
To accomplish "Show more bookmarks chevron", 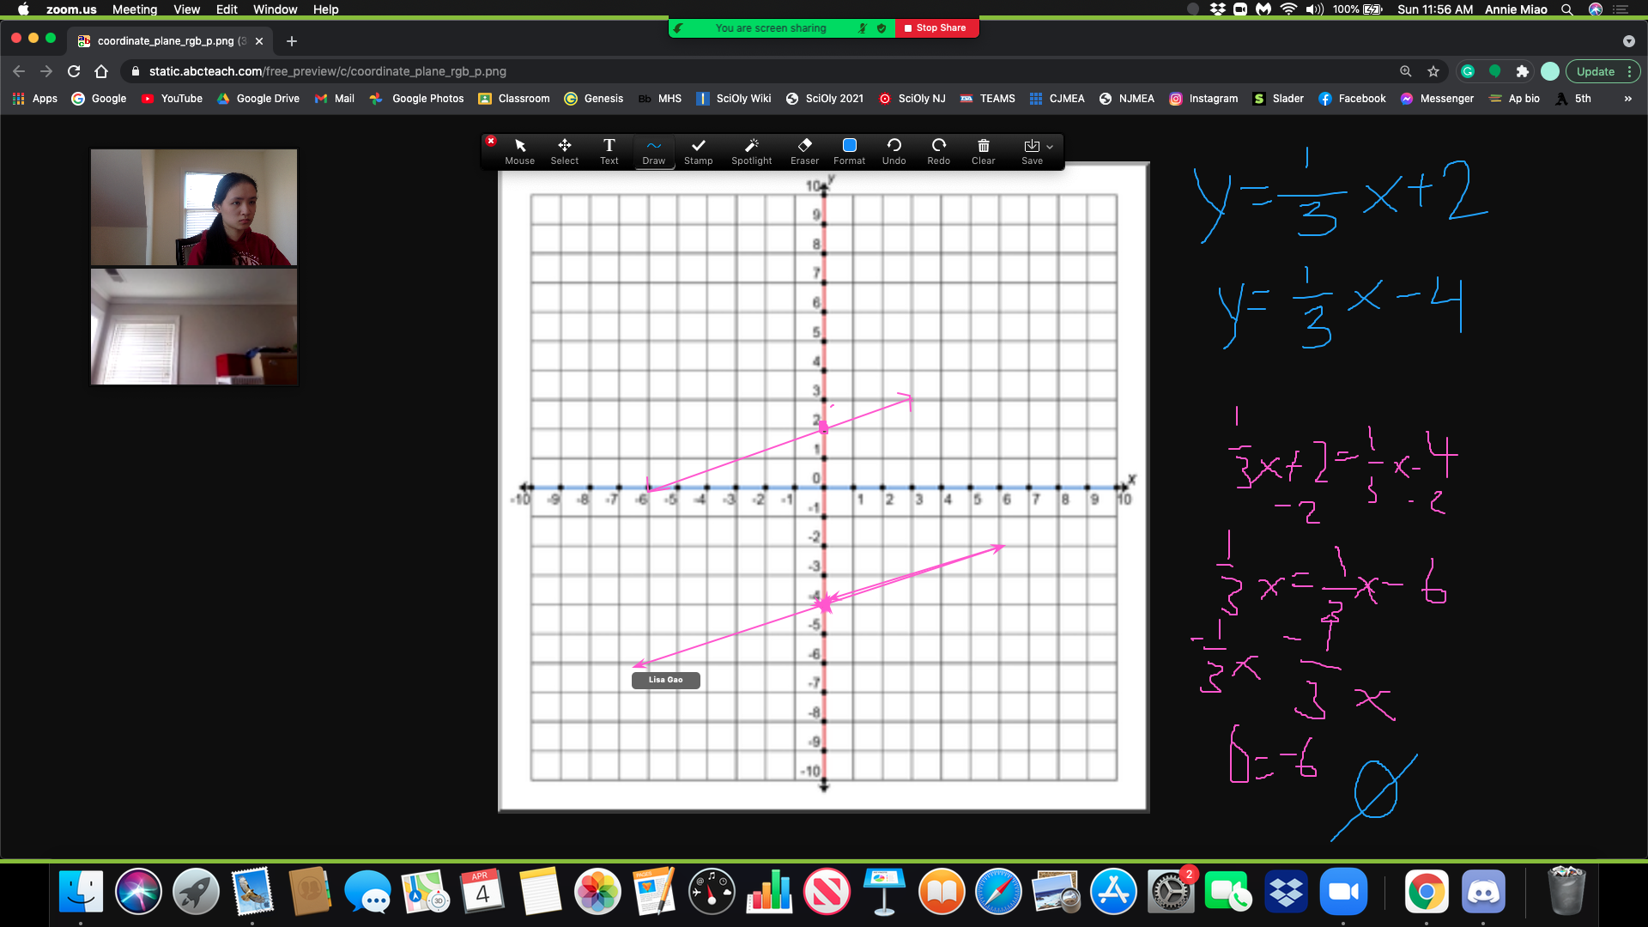I will pos(1627,99).
